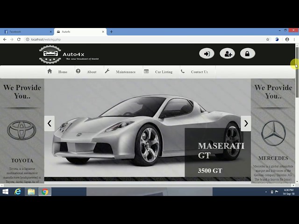Open a new tab with plus button
The image size is (299, 224).
pos(111,32)
